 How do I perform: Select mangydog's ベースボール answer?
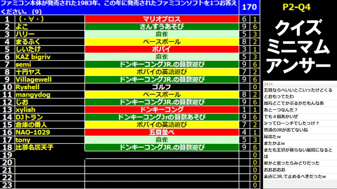click(161, 94)
